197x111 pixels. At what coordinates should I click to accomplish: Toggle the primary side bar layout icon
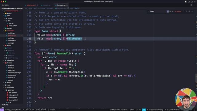click(x=186, y=2)
